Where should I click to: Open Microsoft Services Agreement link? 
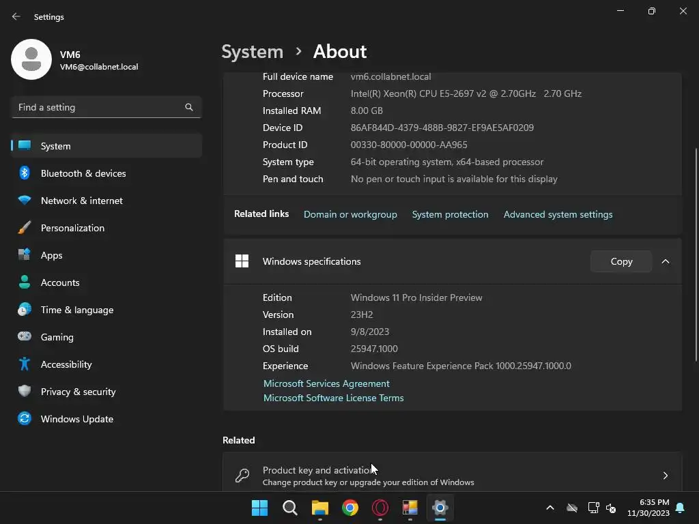(x=326, y=383)
